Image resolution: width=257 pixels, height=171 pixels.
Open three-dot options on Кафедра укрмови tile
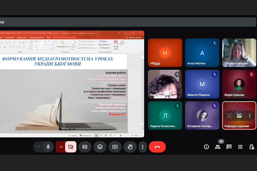250,115
